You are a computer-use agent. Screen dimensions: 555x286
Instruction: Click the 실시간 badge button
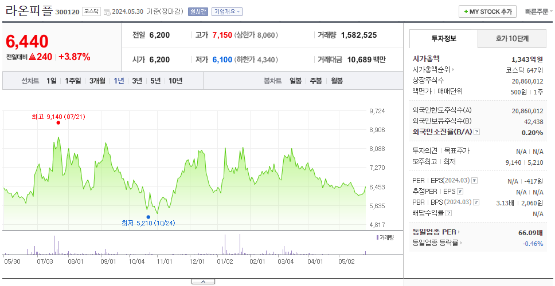click(198, 11)
